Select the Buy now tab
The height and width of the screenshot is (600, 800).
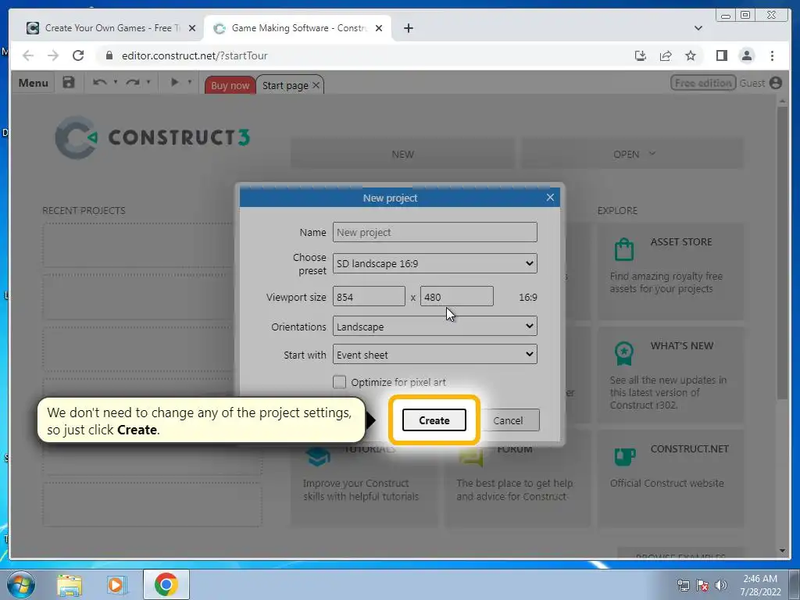(x=230, y=85)
